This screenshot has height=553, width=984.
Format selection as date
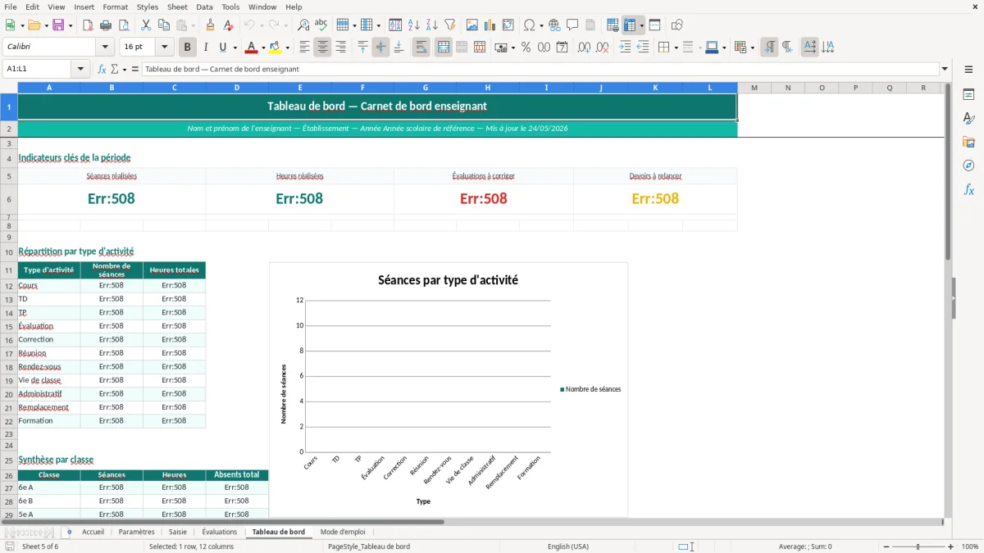(x=563, y=48)
